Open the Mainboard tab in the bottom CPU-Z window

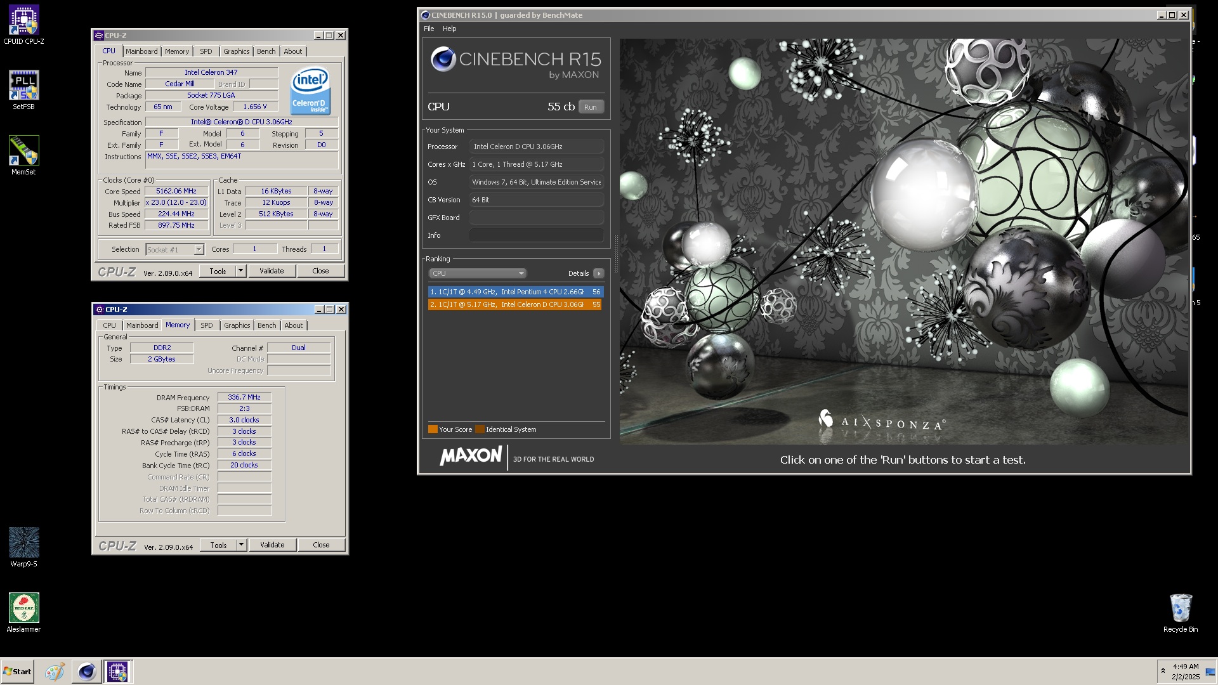(x=142, y=325)
